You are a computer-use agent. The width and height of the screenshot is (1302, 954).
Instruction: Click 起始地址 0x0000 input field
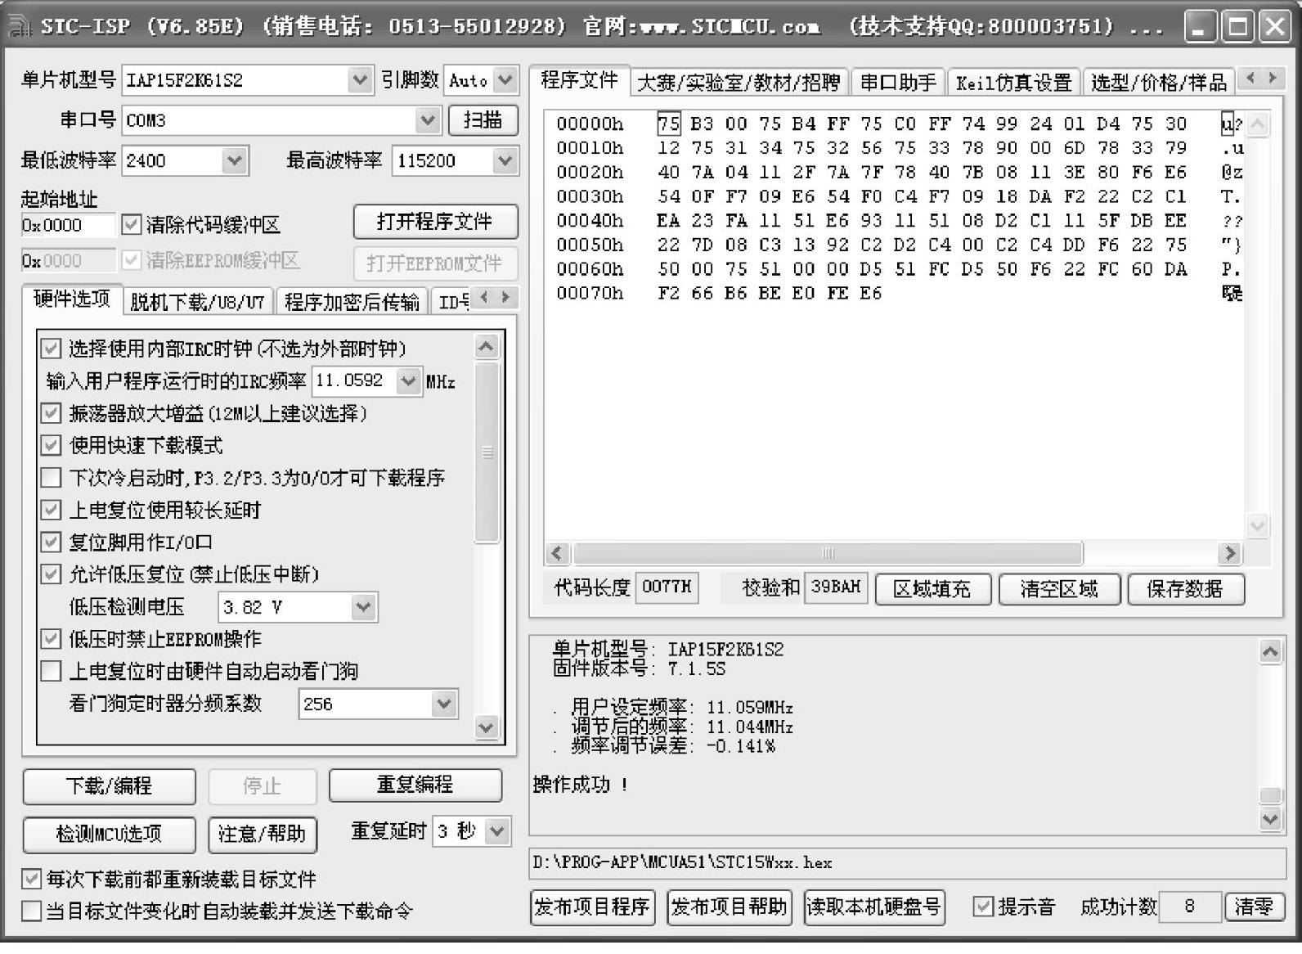click(69, 225)
